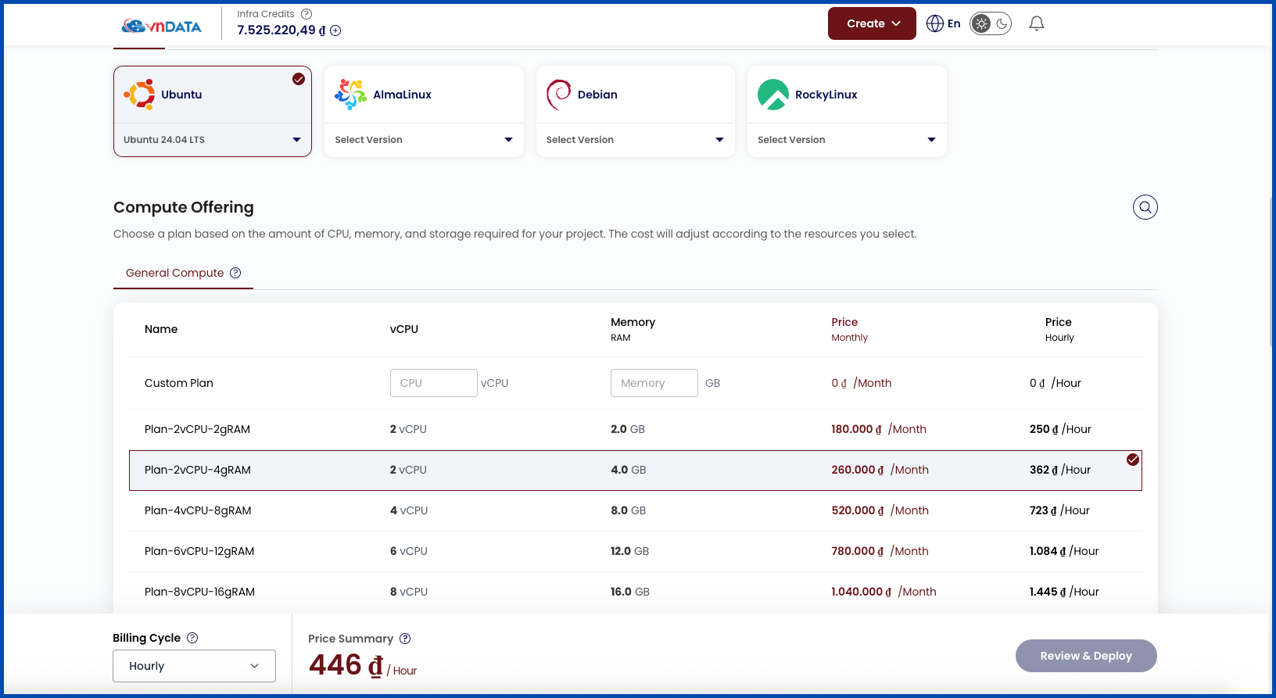
Task: Click the 1.084 ₫ hourly price
Action: pos(1048,551)
